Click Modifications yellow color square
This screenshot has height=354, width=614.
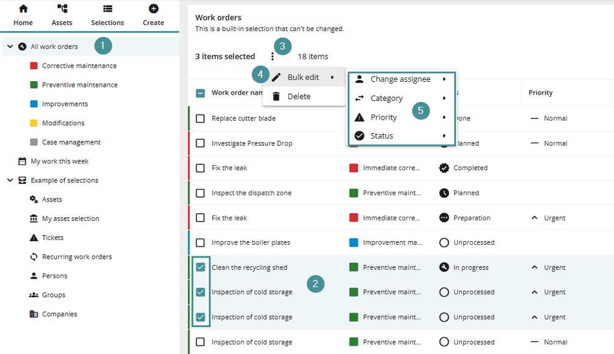click(34, 123)
